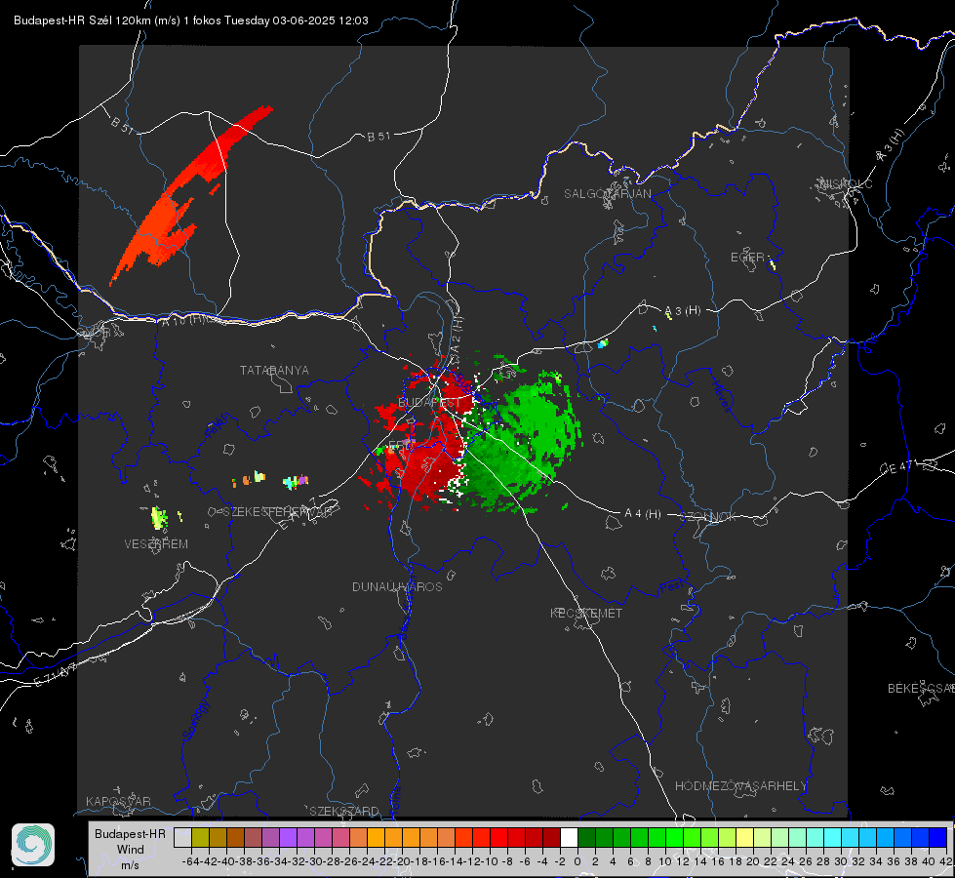Image resolution: width=955 pixels, height=878 pixels.
Task: Select the HÓDMEZŐVÁSÁRHELY label
Action: (740, 786)
